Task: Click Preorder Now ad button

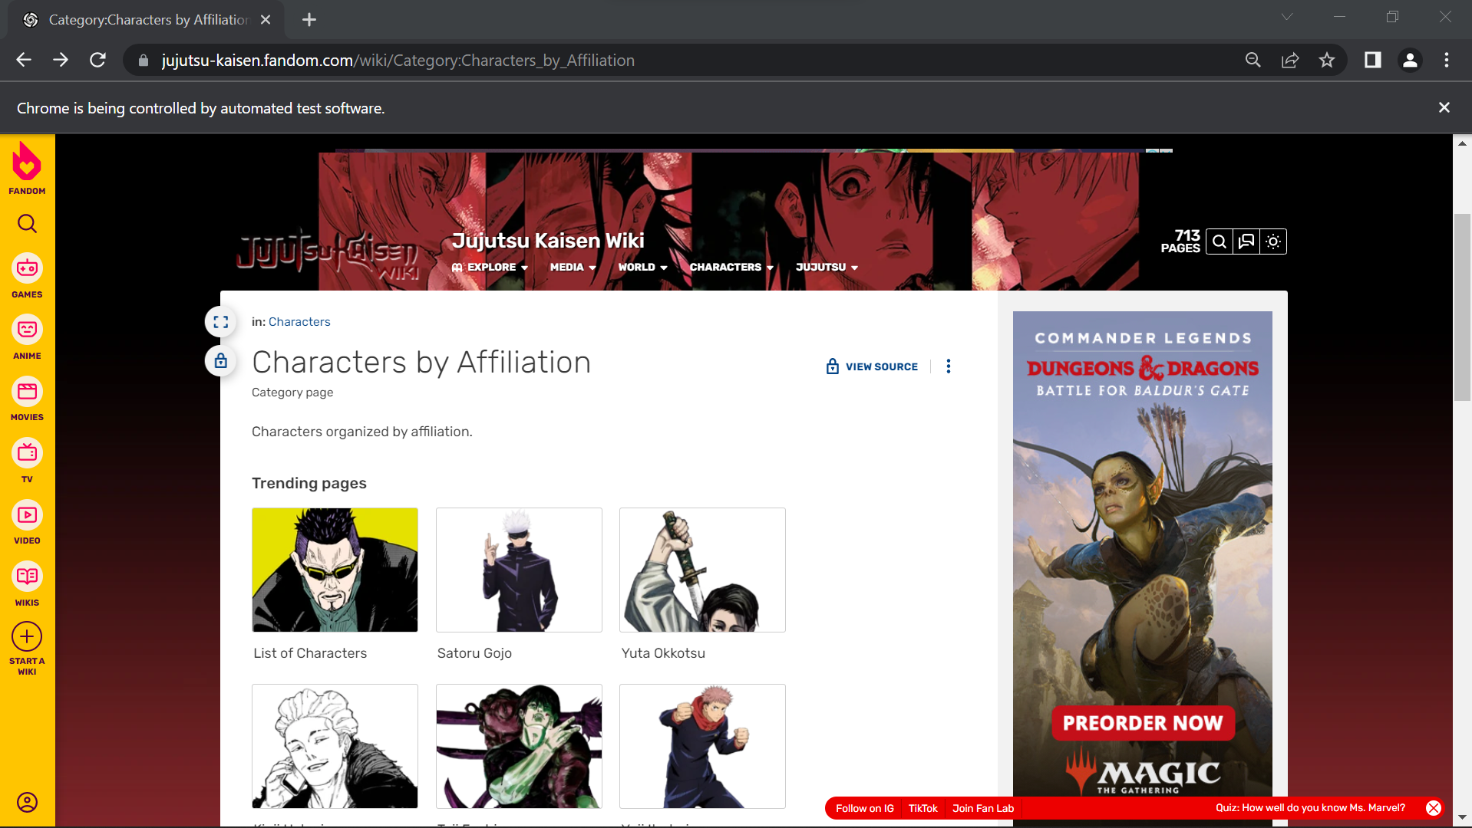Action: click(1143, 723)
